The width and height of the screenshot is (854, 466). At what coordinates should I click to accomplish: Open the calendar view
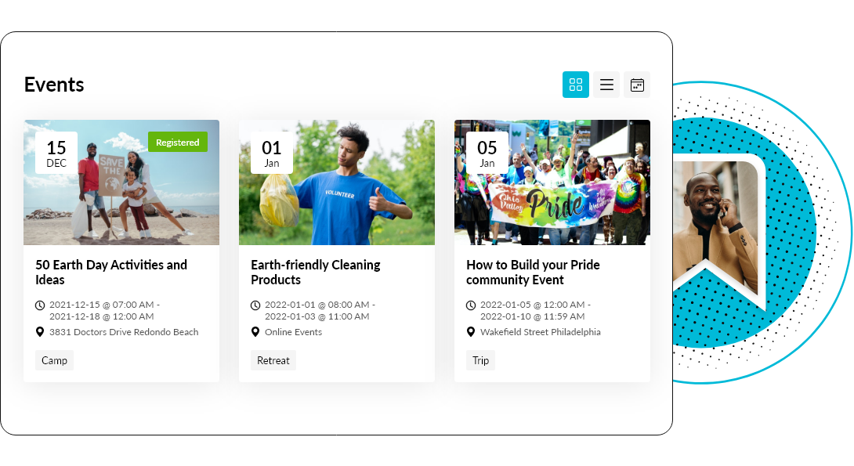click(637, 85)
